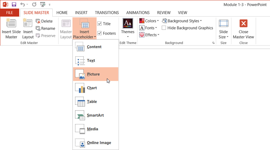
Task: Open the Themes gallery icon
Action: 128,24
